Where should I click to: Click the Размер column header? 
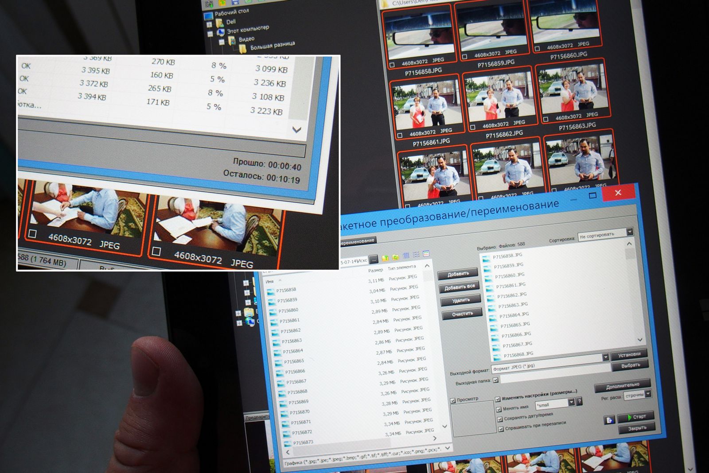[x=375, y=270]
